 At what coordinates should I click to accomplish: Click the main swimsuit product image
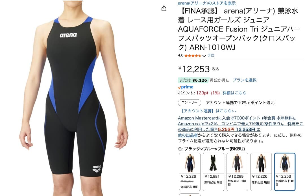[x=73, y=98]
